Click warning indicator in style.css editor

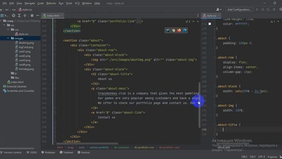(x=272, y=22)
